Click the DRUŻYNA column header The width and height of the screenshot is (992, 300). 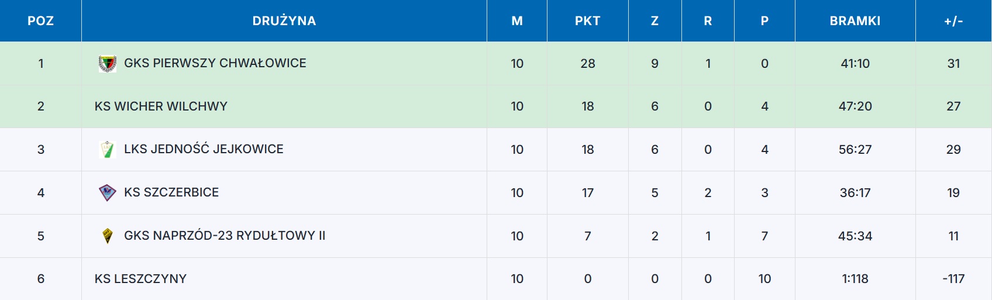[284, 21]
